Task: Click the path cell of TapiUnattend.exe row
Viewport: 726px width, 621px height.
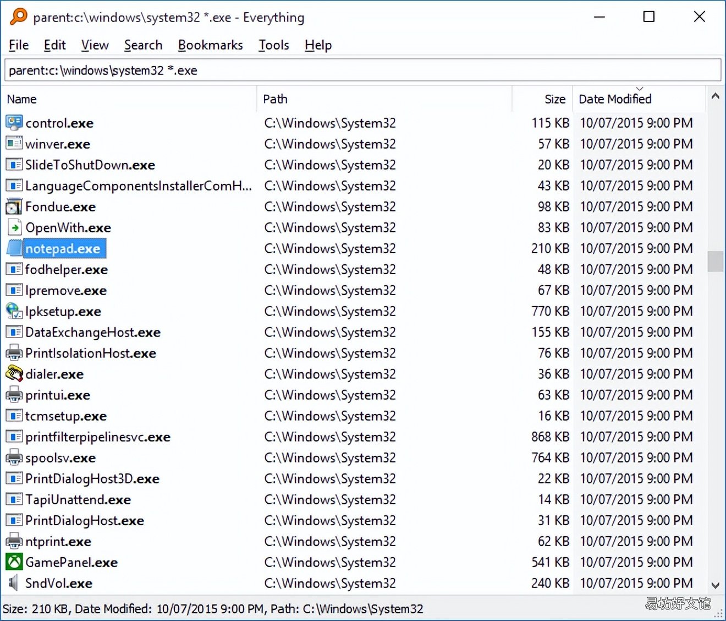Action: click(330, 499)
